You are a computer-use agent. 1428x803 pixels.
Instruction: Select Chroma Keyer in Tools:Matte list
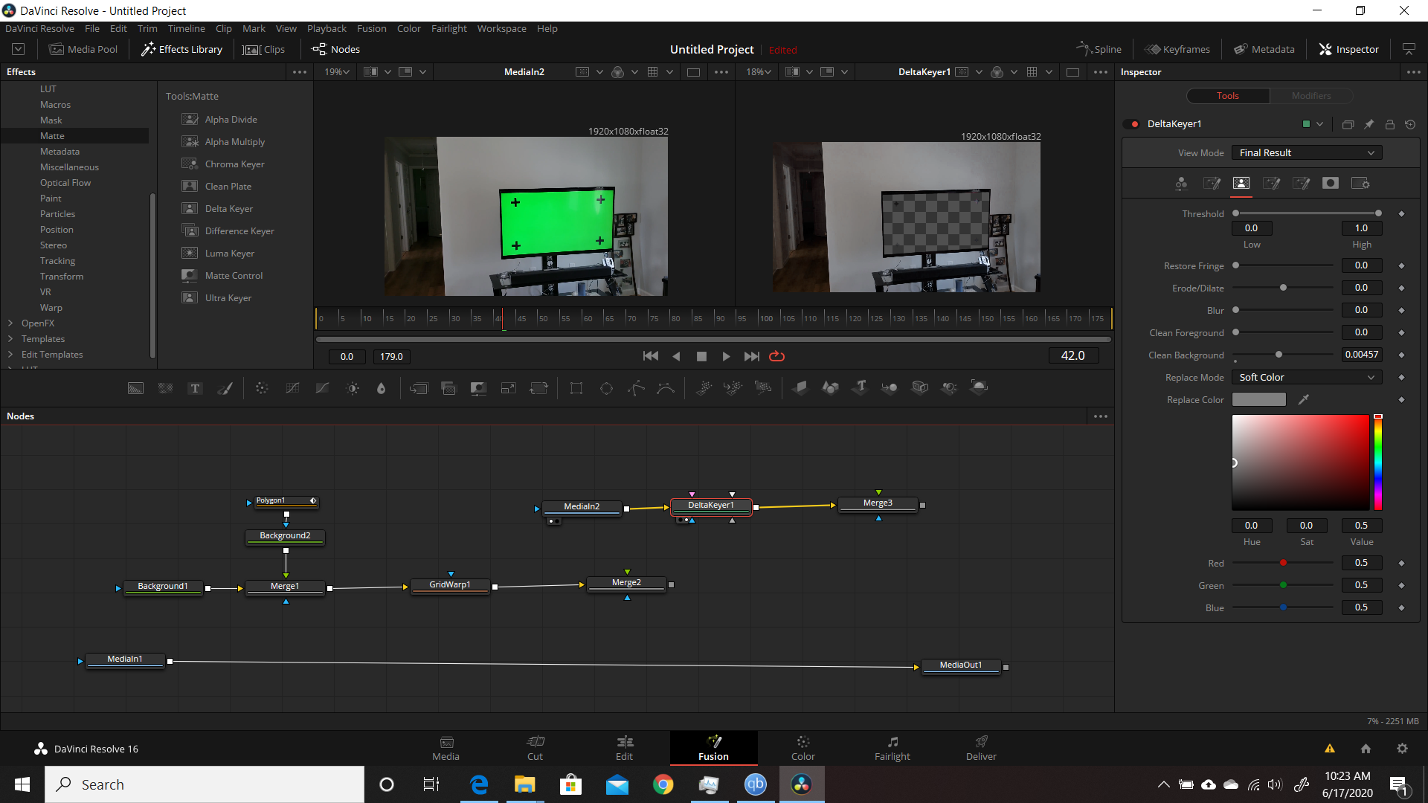pos(234,164)
